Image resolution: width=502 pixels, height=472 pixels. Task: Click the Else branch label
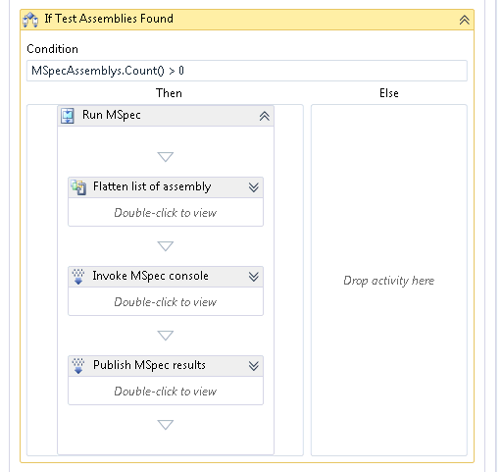389,93
